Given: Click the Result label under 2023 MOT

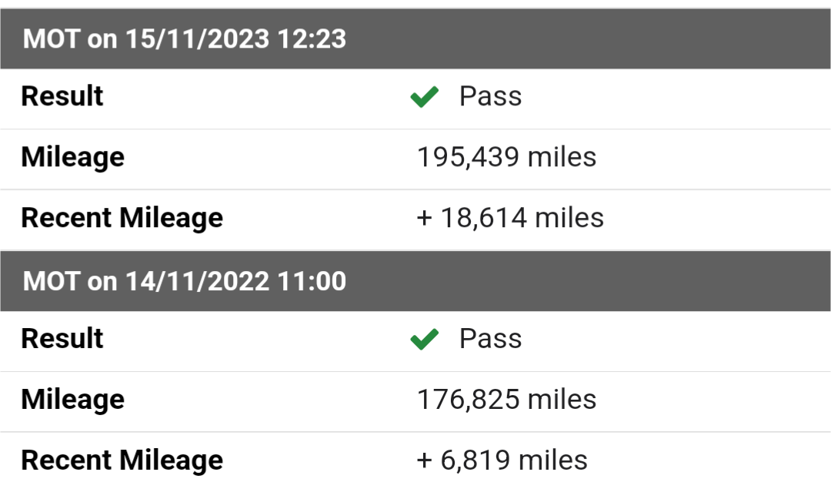Looking at the screenshot, I should [x=62, y=96].
